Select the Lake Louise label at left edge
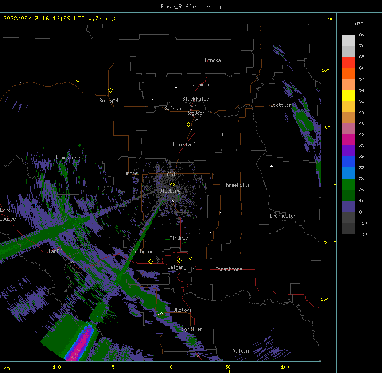 click(8, 214)
